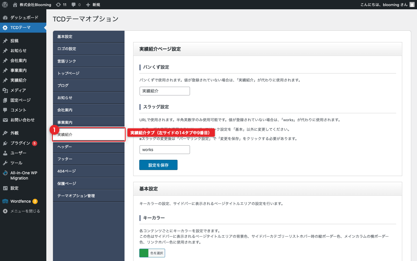
Task: Click the メディア media icon
Action: 5,90
